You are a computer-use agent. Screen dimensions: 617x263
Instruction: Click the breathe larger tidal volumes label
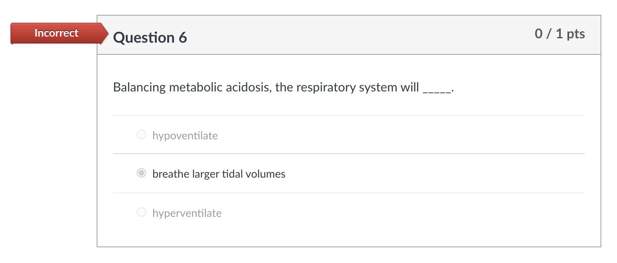click(x=218, y=174)
